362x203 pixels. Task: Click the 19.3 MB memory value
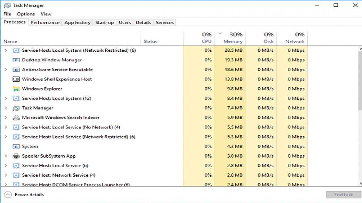[233, 60]
